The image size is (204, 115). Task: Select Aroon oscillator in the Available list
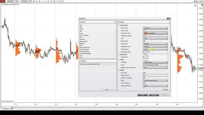point(84,35)
